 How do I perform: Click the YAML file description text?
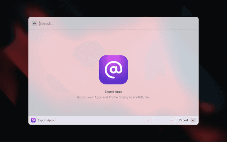113,97
